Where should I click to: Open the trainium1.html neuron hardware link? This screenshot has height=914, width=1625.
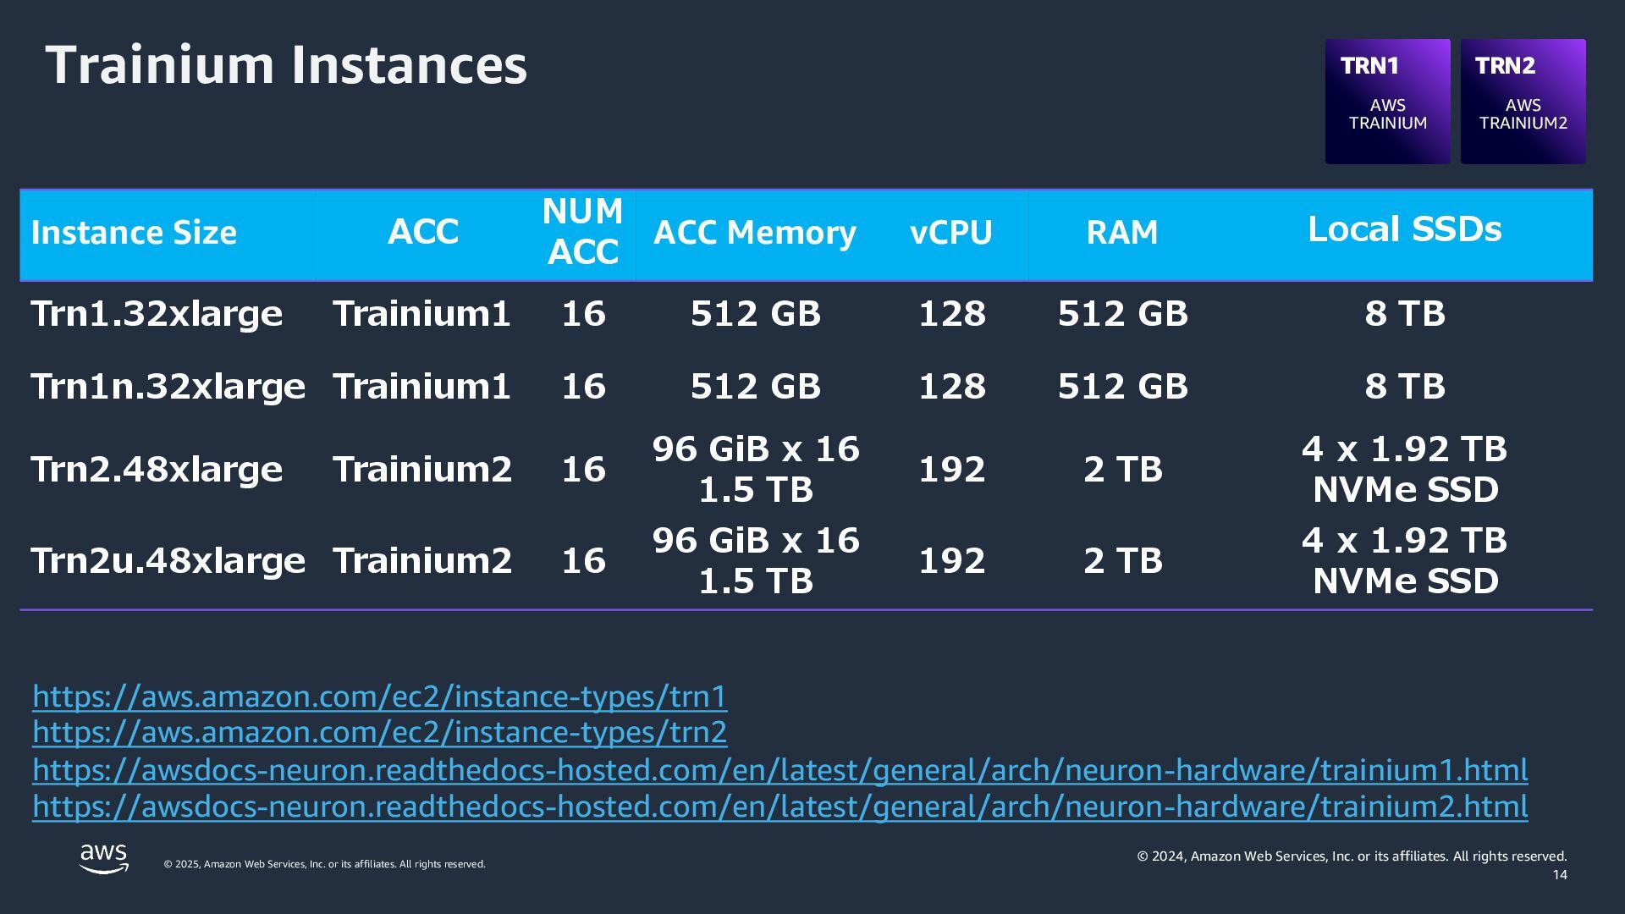(x=779, y=770)
